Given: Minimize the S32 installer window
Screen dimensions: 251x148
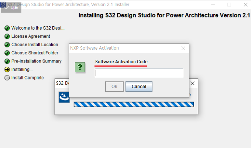Looking at the screenshot, I should point(213,5).
